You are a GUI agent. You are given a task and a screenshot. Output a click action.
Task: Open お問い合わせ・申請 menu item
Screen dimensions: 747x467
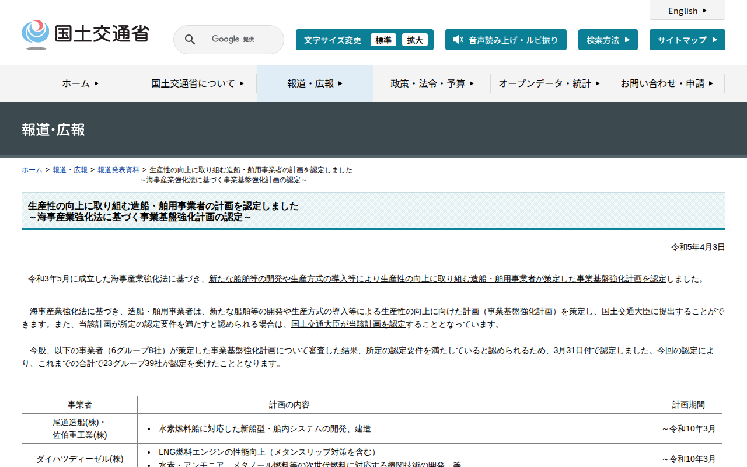point(666,83)
